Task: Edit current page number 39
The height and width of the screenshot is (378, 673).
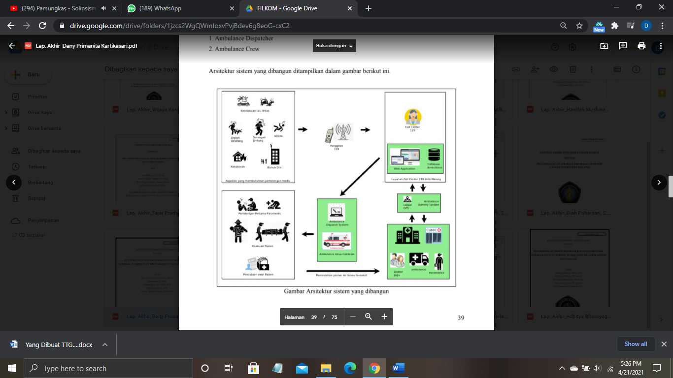Action: (x=314, y=317)
